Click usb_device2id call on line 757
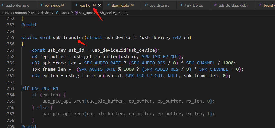This screenshot has width=275, height=128. coord(109,50)
